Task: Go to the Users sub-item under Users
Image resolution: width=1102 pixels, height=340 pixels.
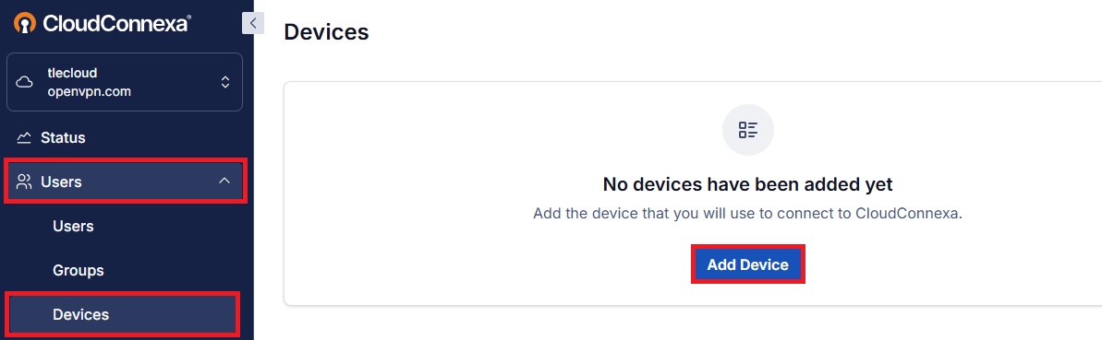Action: tap(73, 227)
